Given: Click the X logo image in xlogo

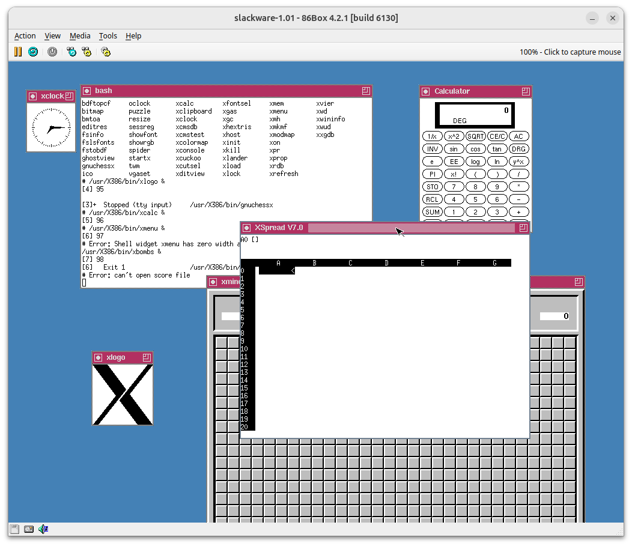Looking at the screenshot, I should [x=123, y=395].
